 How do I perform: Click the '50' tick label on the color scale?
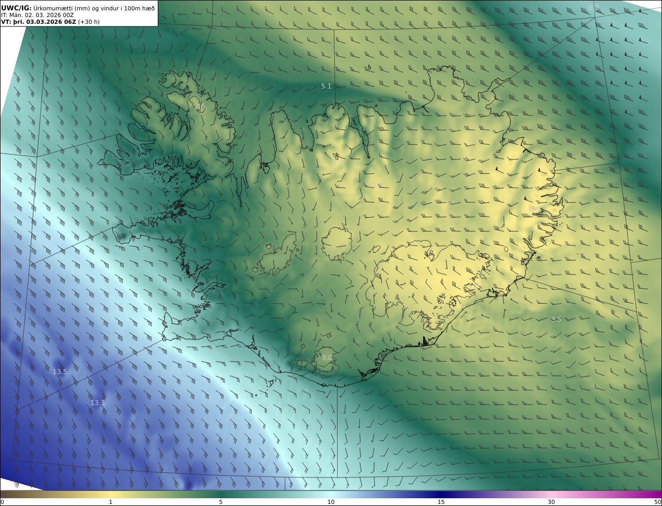pyautogui.click(x=657, y=502)
